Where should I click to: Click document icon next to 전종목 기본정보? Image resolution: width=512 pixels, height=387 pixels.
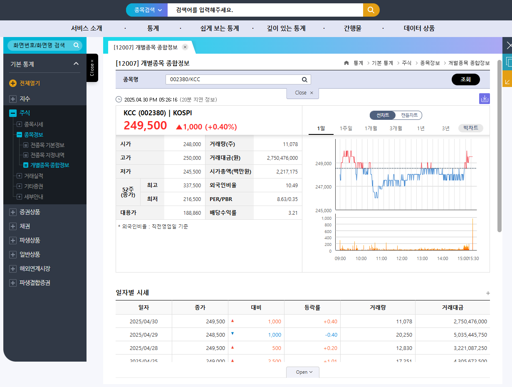(26, 145)
